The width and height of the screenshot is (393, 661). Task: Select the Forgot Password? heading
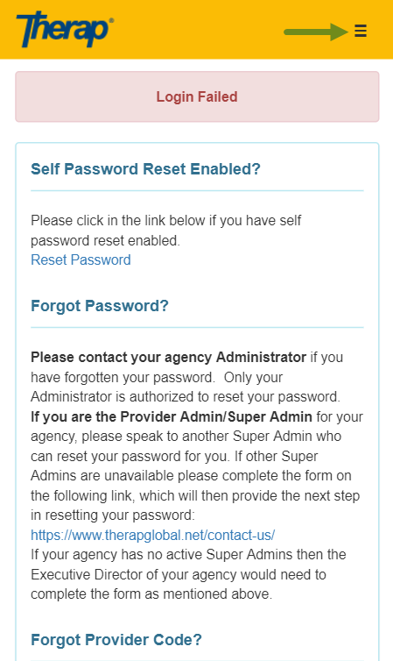(x=100, y=306)
